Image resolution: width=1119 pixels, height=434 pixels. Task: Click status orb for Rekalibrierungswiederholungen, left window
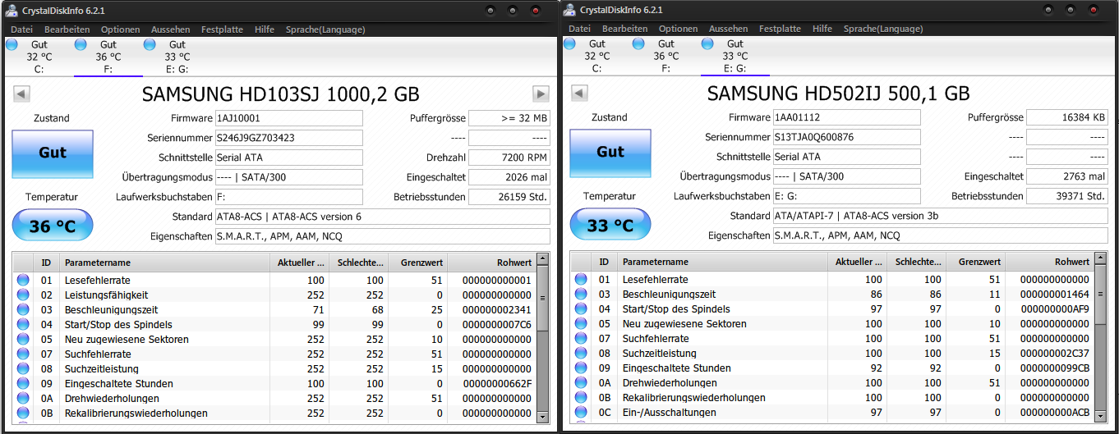click(23, 413)
